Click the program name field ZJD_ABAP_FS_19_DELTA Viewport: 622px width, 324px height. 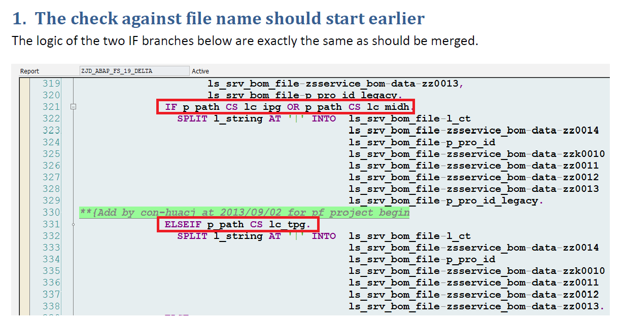[x=134, y=71]
